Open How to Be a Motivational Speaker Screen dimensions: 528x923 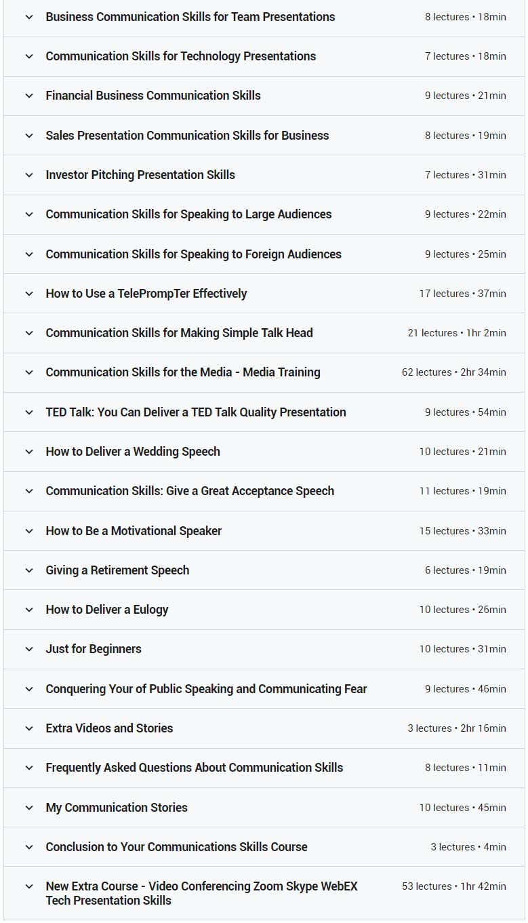pos(134,531)
